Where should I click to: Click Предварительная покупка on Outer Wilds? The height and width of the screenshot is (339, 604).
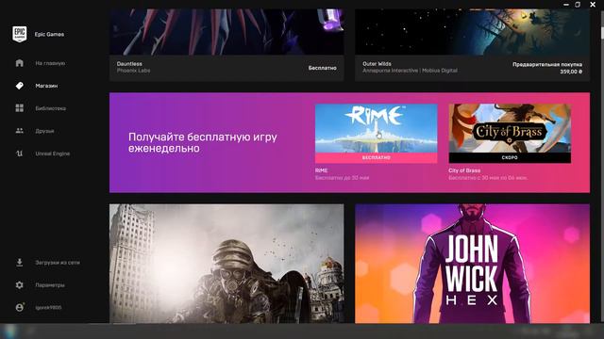click(x=547, y=65)
